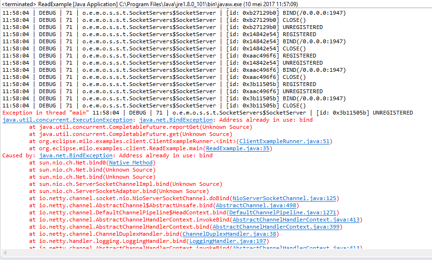Open the LoggingHandler.java:197 link

[x=228, y=241]
